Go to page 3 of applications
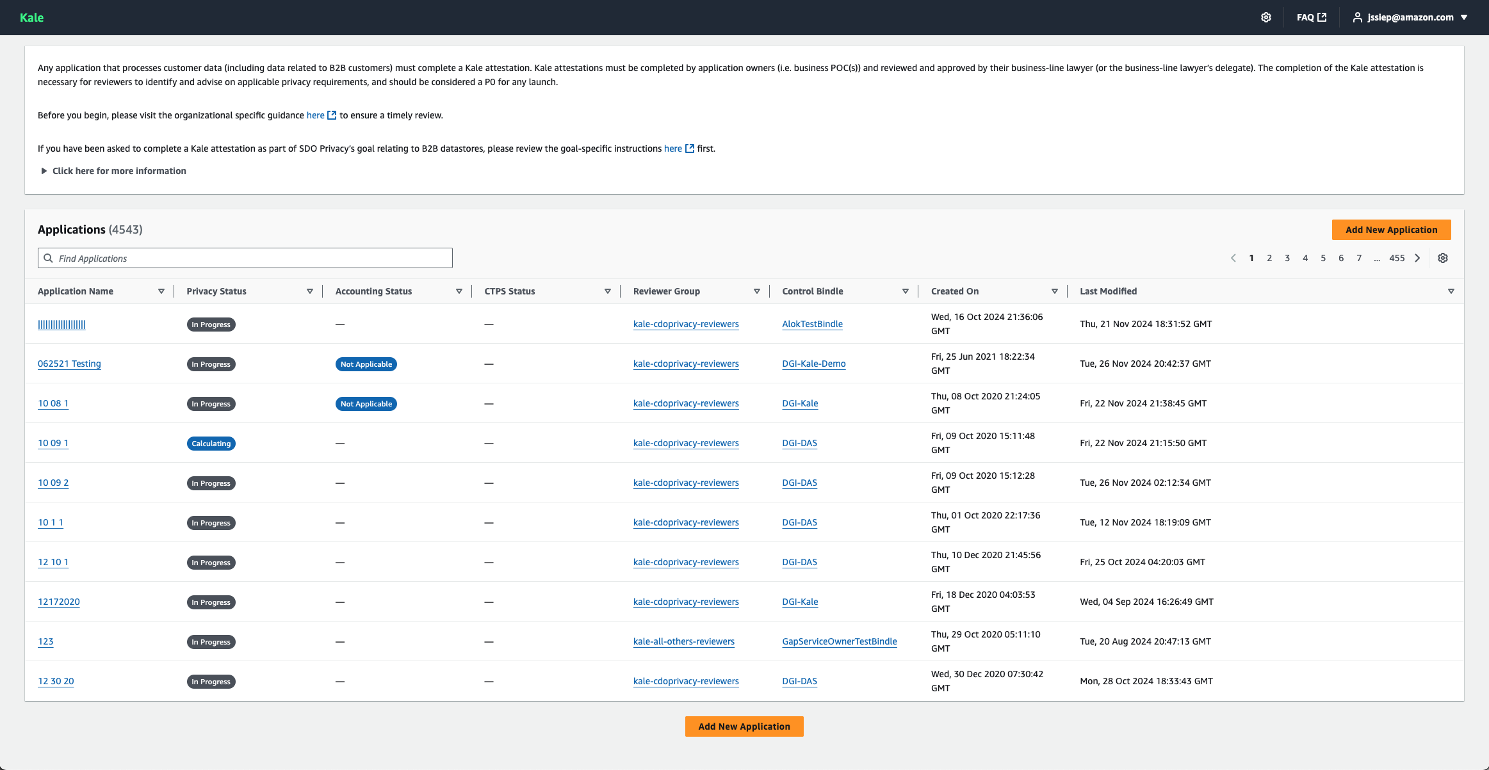 point(1287,258)
